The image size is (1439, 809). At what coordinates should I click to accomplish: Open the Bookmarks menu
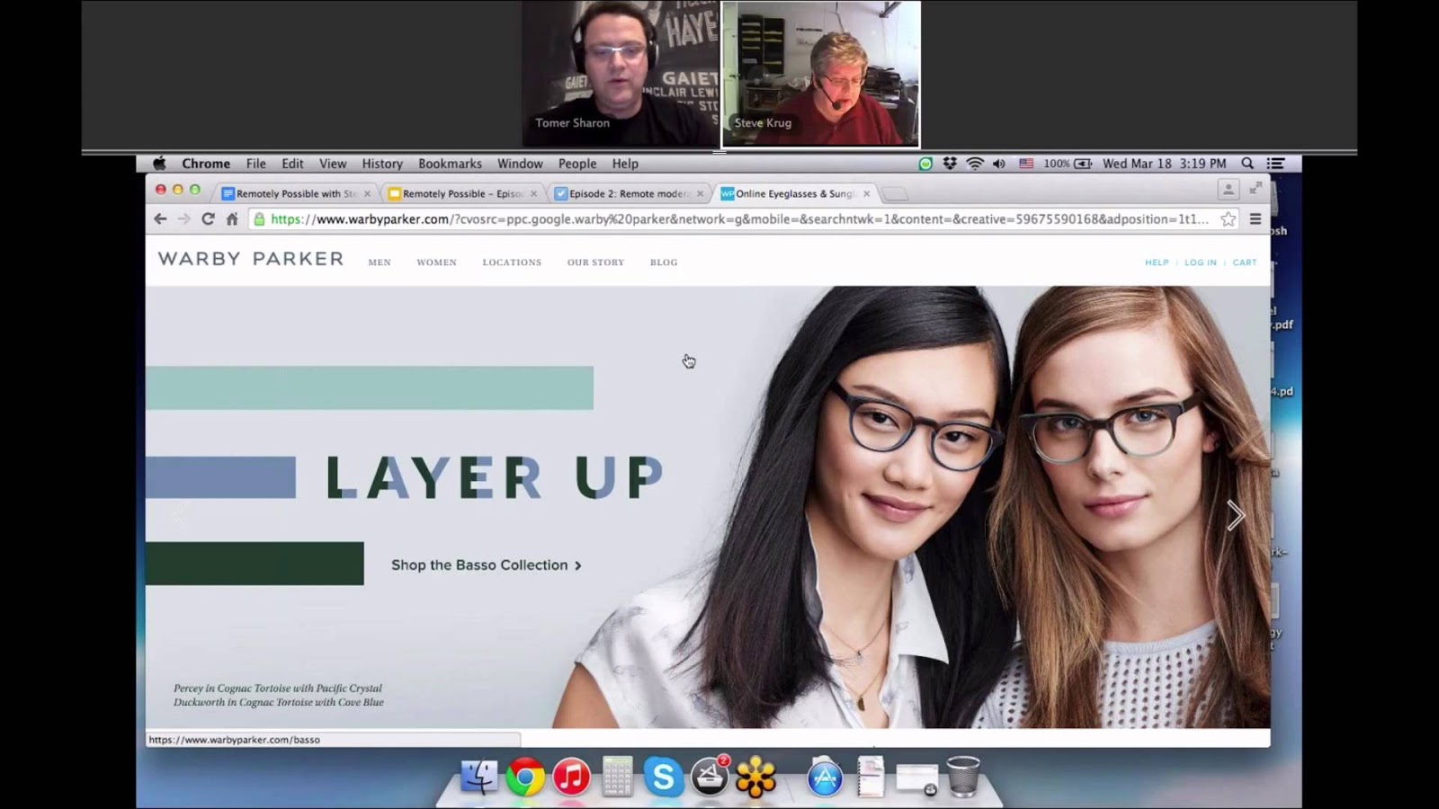click(x=450, y=164)
